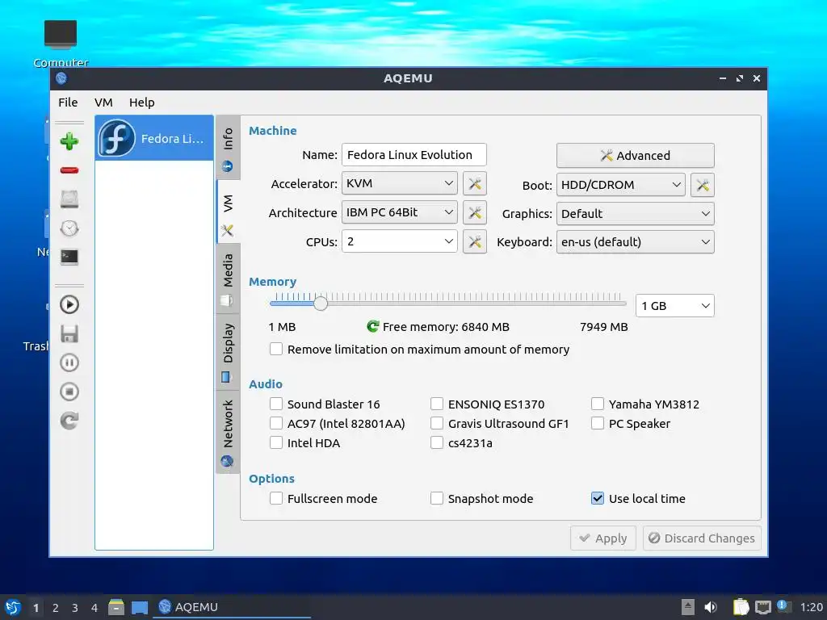Image resolution: width=827 pixels, height=620 pixels.
Task: Open the removable media eject tray icon
Action: pos(687,607)
